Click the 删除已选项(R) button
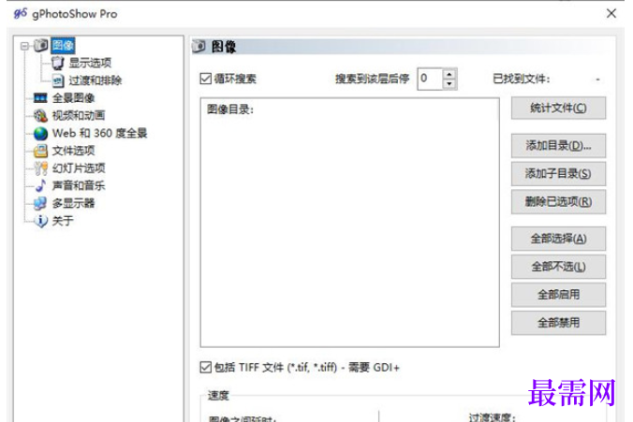The height and width of the screenshot is (422, 633). 558,202
